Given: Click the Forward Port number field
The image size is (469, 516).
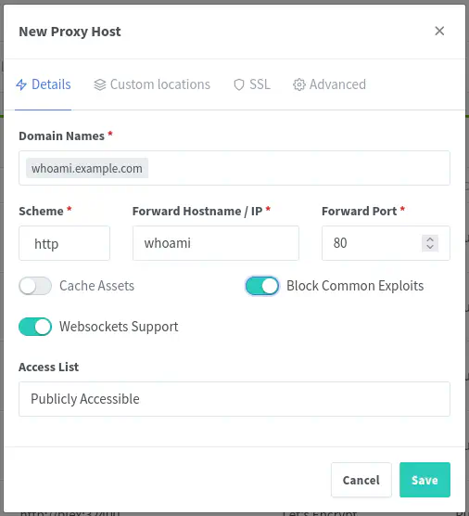Looking at the screenshot, I should coord(372,243).
